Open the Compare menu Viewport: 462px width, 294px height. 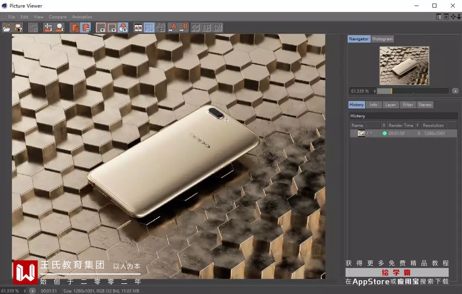click(57, 17)
